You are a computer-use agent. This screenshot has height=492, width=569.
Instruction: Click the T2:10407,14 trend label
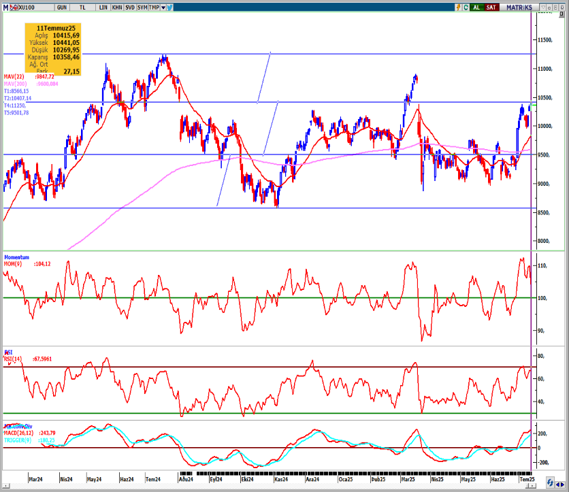[x=18, y=98]
